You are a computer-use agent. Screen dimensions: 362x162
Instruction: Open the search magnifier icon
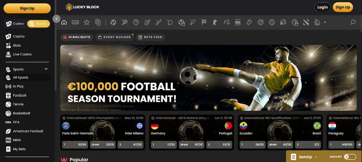(x=353, y=22)
